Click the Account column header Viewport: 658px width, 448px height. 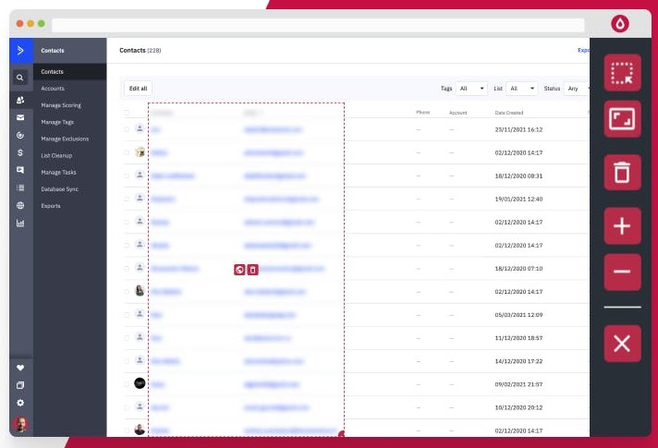pos(457,113)
